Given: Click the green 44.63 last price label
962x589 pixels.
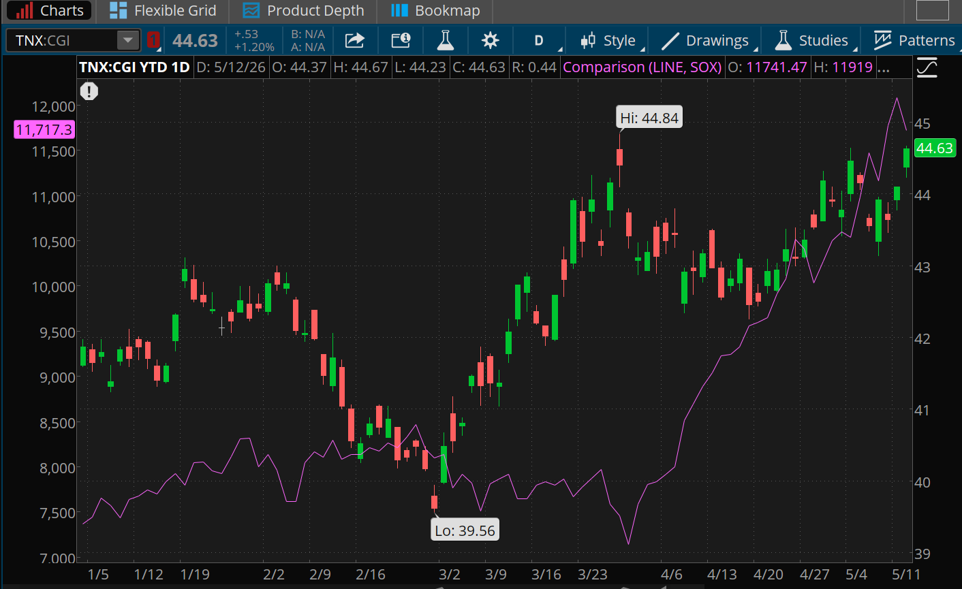Looking at the screenshot, I should [934, 148].
